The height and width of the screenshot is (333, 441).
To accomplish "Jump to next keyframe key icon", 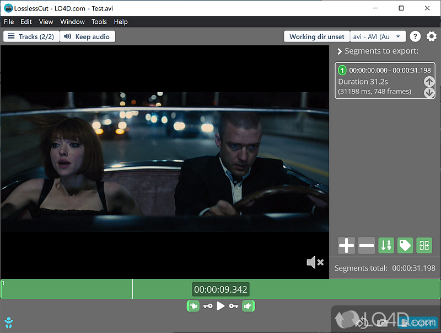I will tap(234, 306).
